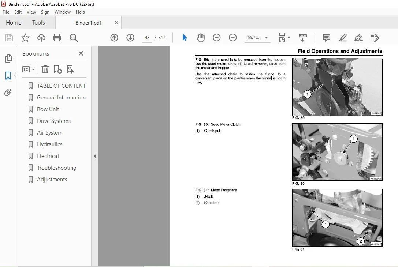The width and height of the screenshot is (398, 267).
Task: Open the fit page options tool
Action: click(x=284, y=38)
